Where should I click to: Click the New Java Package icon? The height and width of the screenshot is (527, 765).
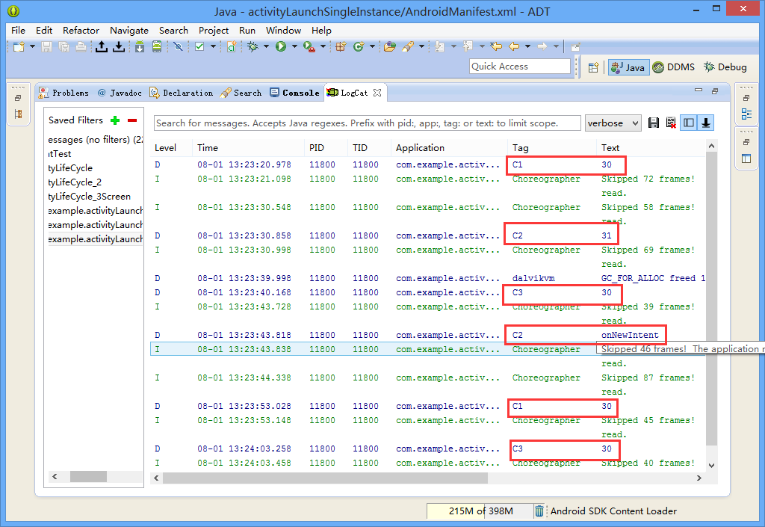341,47
